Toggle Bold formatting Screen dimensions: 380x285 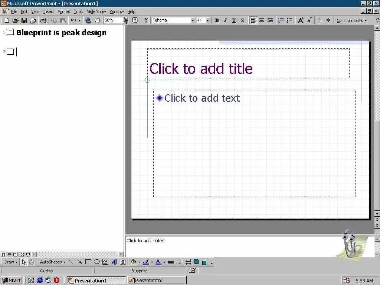217,20
